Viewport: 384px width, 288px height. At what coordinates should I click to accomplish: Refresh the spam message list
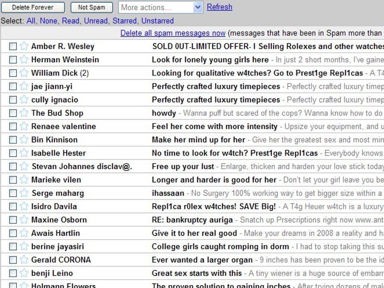219,7
